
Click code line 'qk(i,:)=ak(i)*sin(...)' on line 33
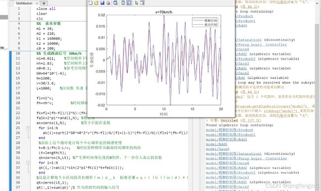pos(81,167)
